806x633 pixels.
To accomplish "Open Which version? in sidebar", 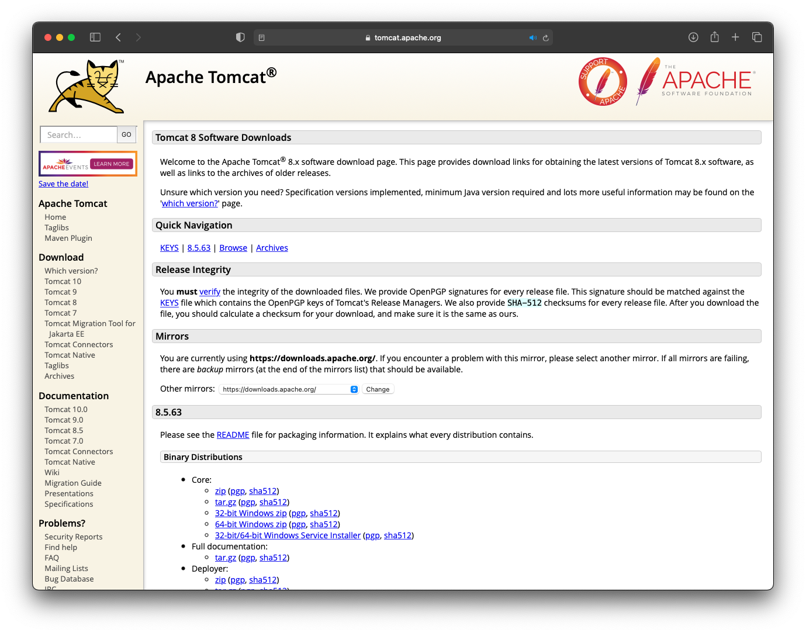I will pyautogui.click(x=71, y=271).
